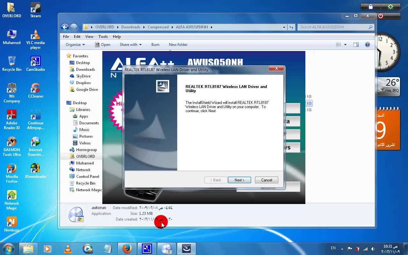Open Internet Download Manager desktop icon
The image size is (408, 255).
(35, 146)
